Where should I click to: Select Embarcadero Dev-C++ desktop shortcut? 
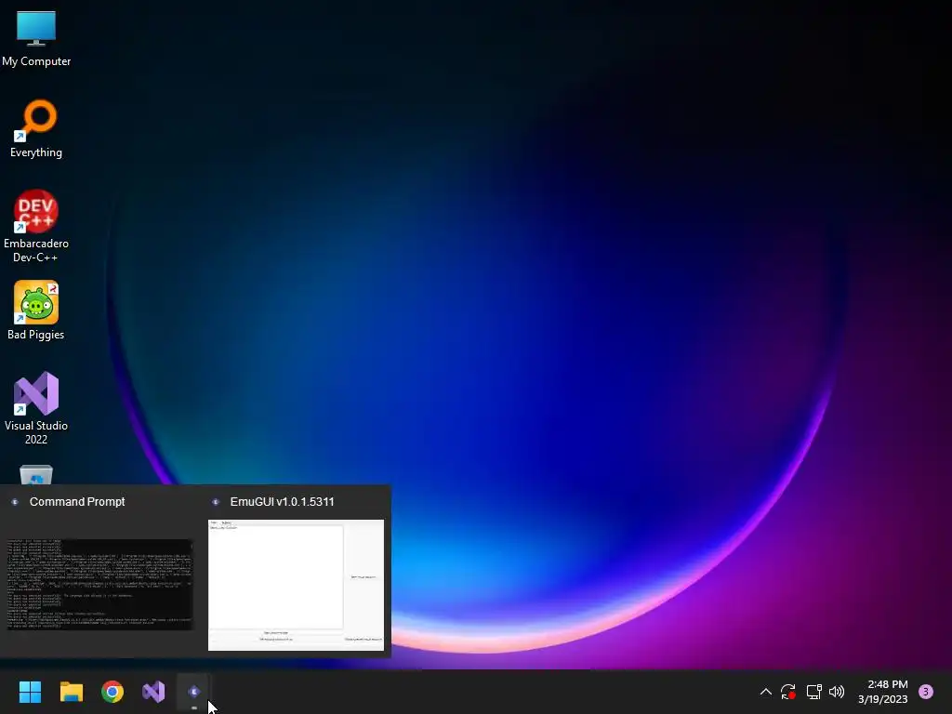[36, 227]
